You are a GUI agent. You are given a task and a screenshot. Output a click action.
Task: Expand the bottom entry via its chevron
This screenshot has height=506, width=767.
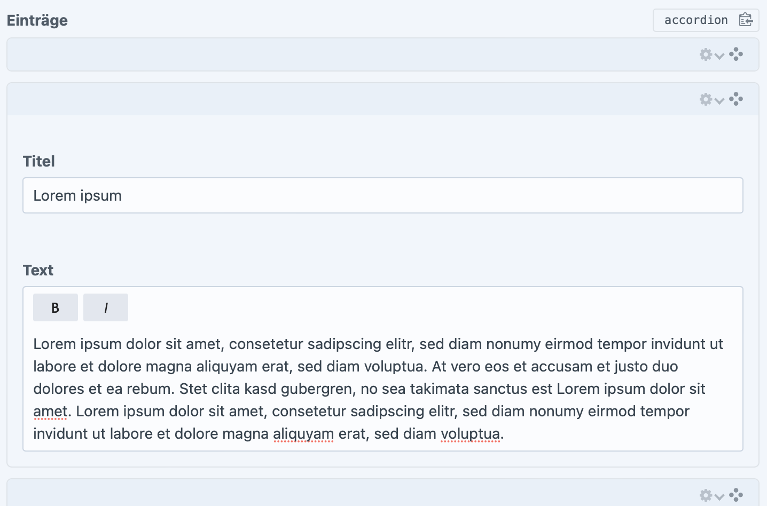(720, 496)
